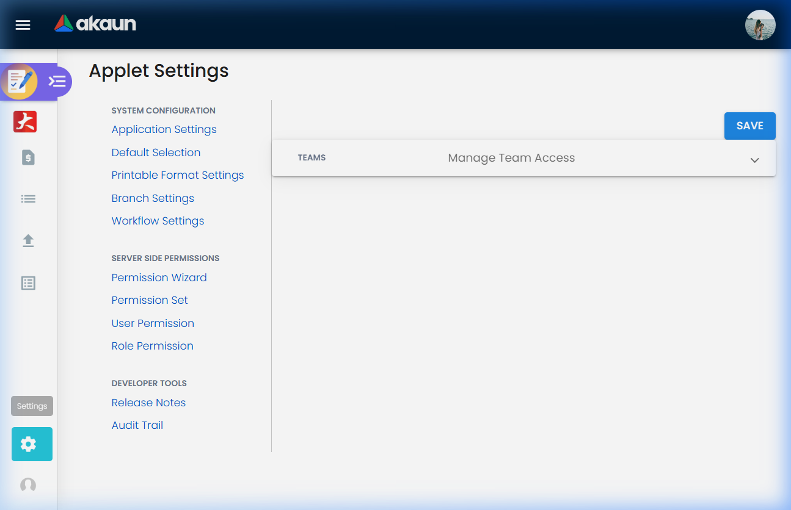This screenshot has height=510, width=791.
Task: Save the applet settings
Action: (x=750, y=126)
